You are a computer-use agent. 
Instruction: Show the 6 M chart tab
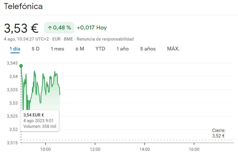click(x=80, y=49)
